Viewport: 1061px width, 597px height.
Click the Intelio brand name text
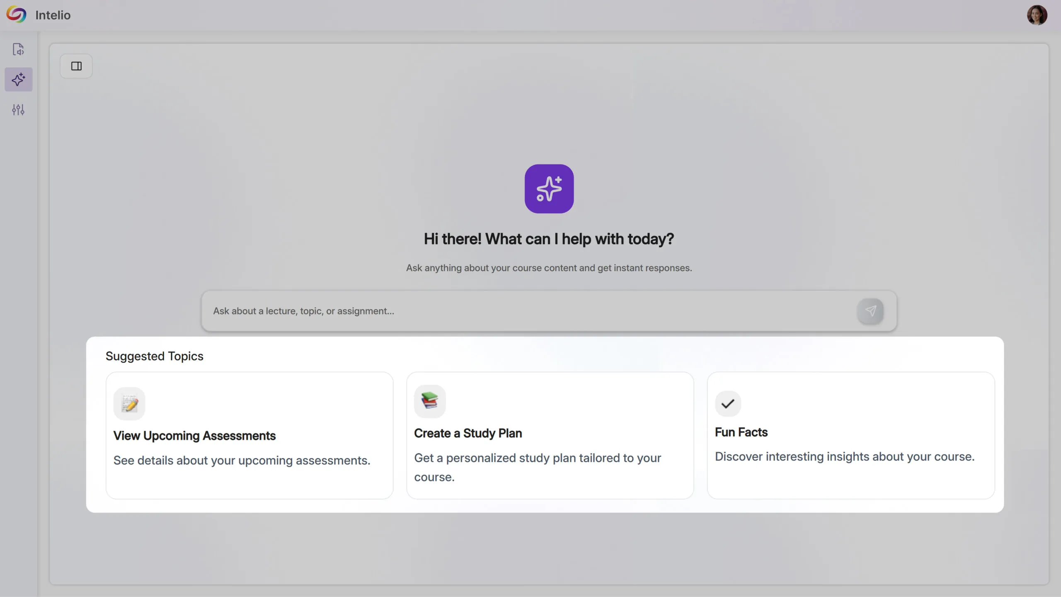53,15
